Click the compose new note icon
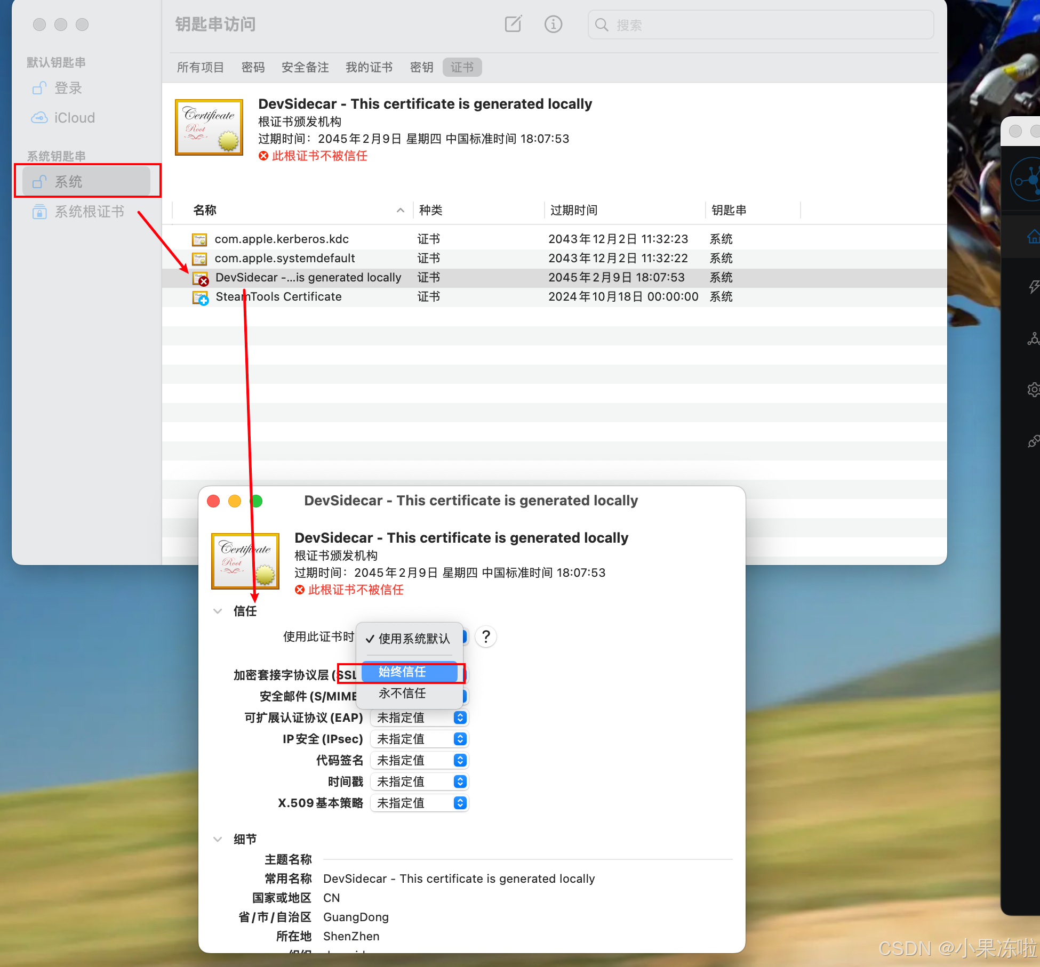 (x=513, y=25)
